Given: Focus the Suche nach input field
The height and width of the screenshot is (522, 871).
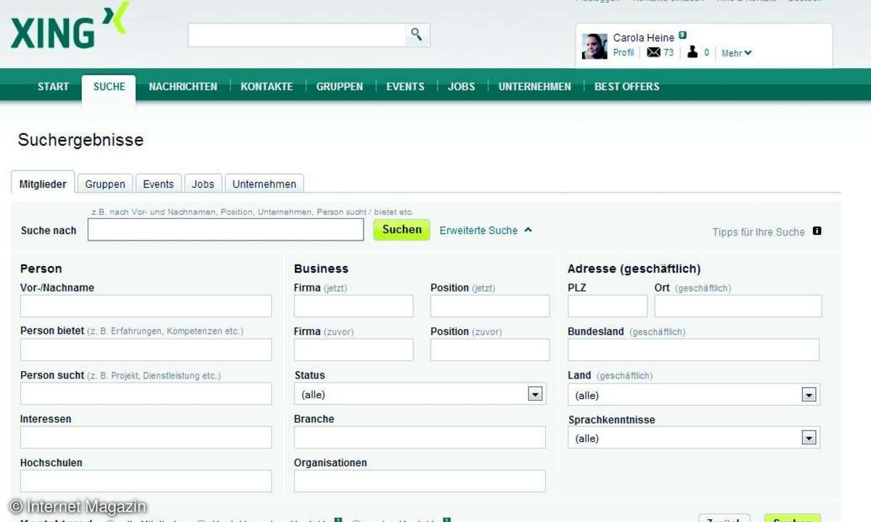Looking at the screenshot, I should [226, 229].
